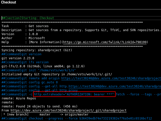Image resolution: width=161 pixels, height=121 pixels.
Task: Click the Description line about repositories
Action: [81, 30]
